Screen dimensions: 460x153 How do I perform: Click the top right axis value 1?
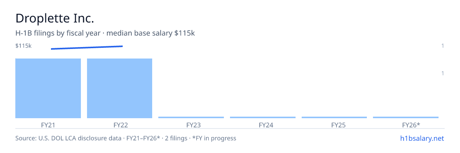coord(443,46)
